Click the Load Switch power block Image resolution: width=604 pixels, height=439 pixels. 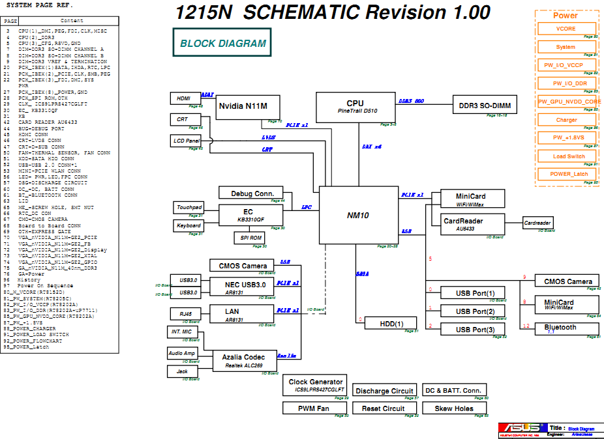coord(566,156)
